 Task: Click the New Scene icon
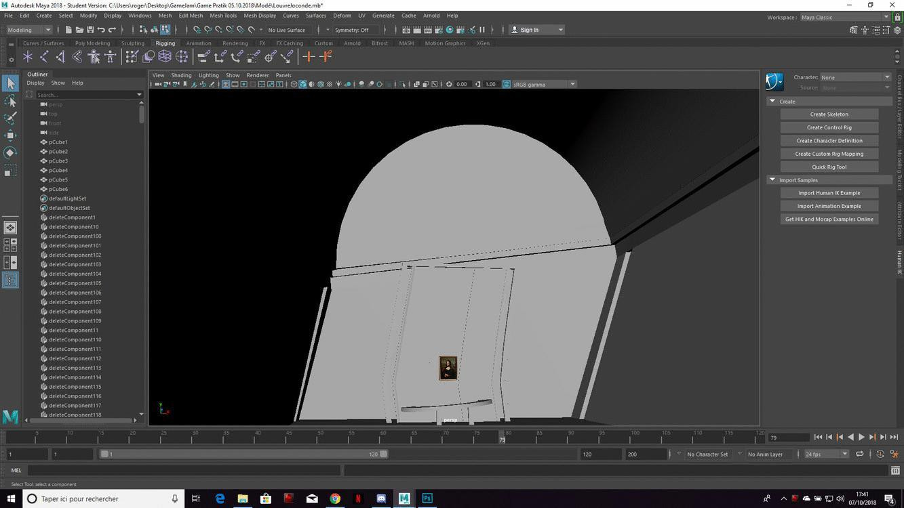click(x=68, y=30)
